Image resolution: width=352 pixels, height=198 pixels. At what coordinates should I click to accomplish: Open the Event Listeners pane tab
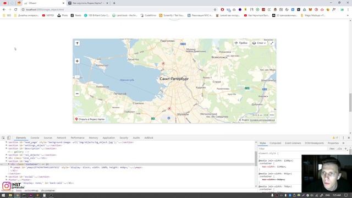(293, 143)
